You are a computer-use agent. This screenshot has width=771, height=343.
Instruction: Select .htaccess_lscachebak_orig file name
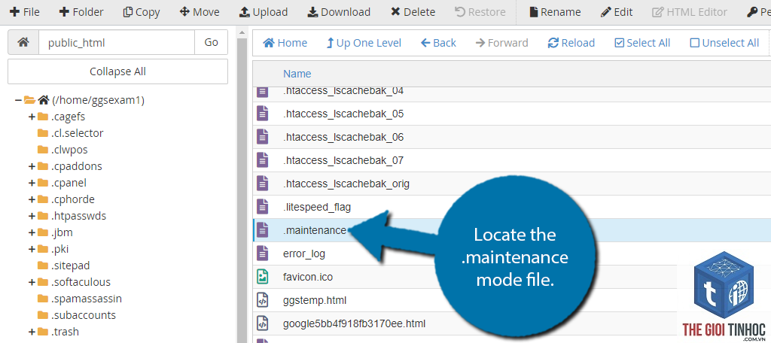[346, 184]
